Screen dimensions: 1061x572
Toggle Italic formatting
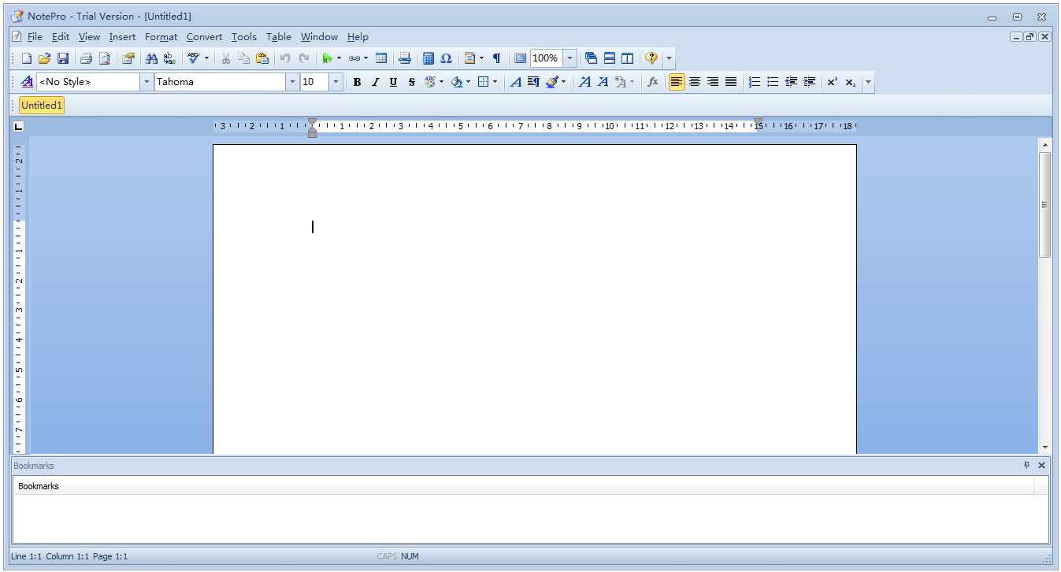click(x=375, y=82)
